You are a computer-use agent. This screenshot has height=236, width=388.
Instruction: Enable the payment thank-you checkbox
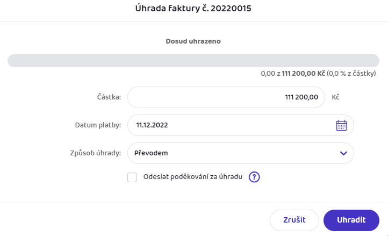coord(132,177)
